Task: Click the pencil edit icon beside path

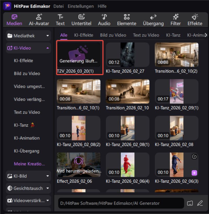Action: point(200,203)
